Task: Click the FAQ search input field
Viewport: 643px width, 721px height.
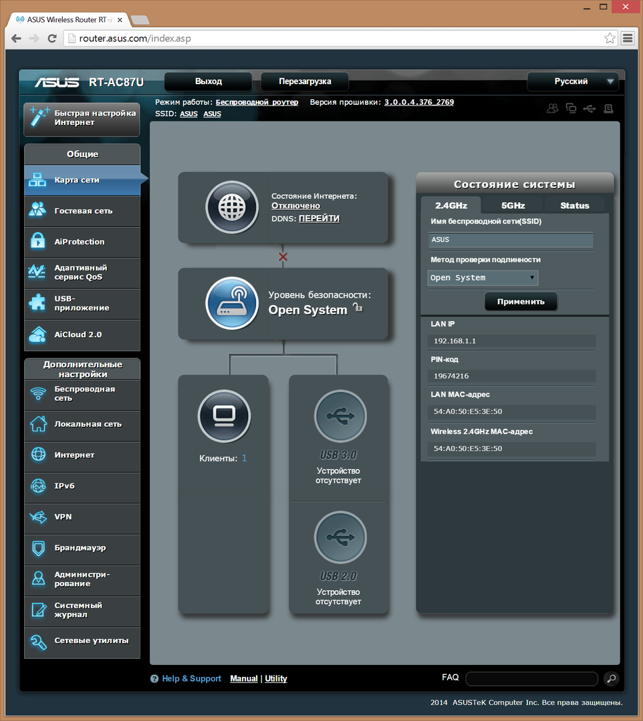Action: (x=531, y=679)
